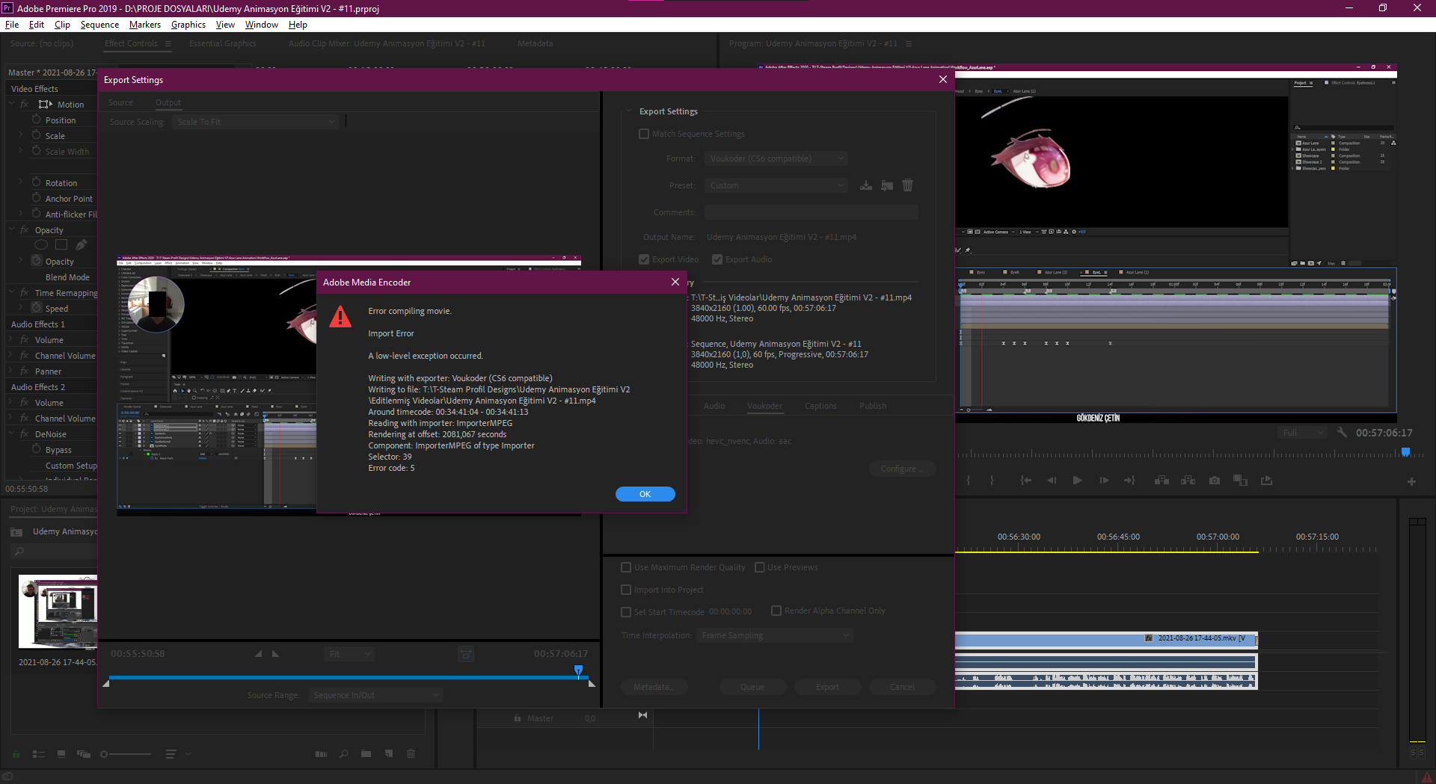Click the export preview playhead marker
Image resolution: width=1436 pixels, height=784 pixels.
click(578, 670)
